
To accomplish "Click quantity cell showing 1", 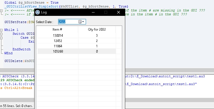I will (x=97, y=46).
